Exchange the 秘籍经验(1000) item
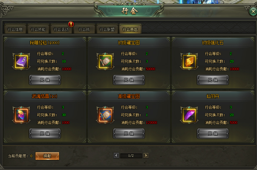The image size is (257, 170). click(45, 80)
